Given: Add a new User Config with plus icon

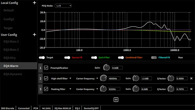Looking at the screenshot, I should coord(34,35).
